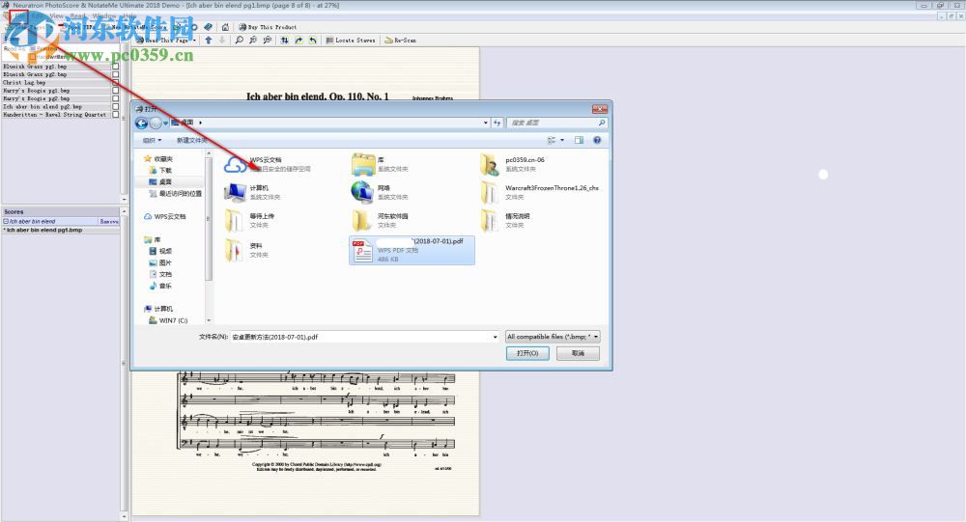This screenshot has width=966, height=522.
Task: Click the home icon in top toolbar
Action: click(225, 27)
